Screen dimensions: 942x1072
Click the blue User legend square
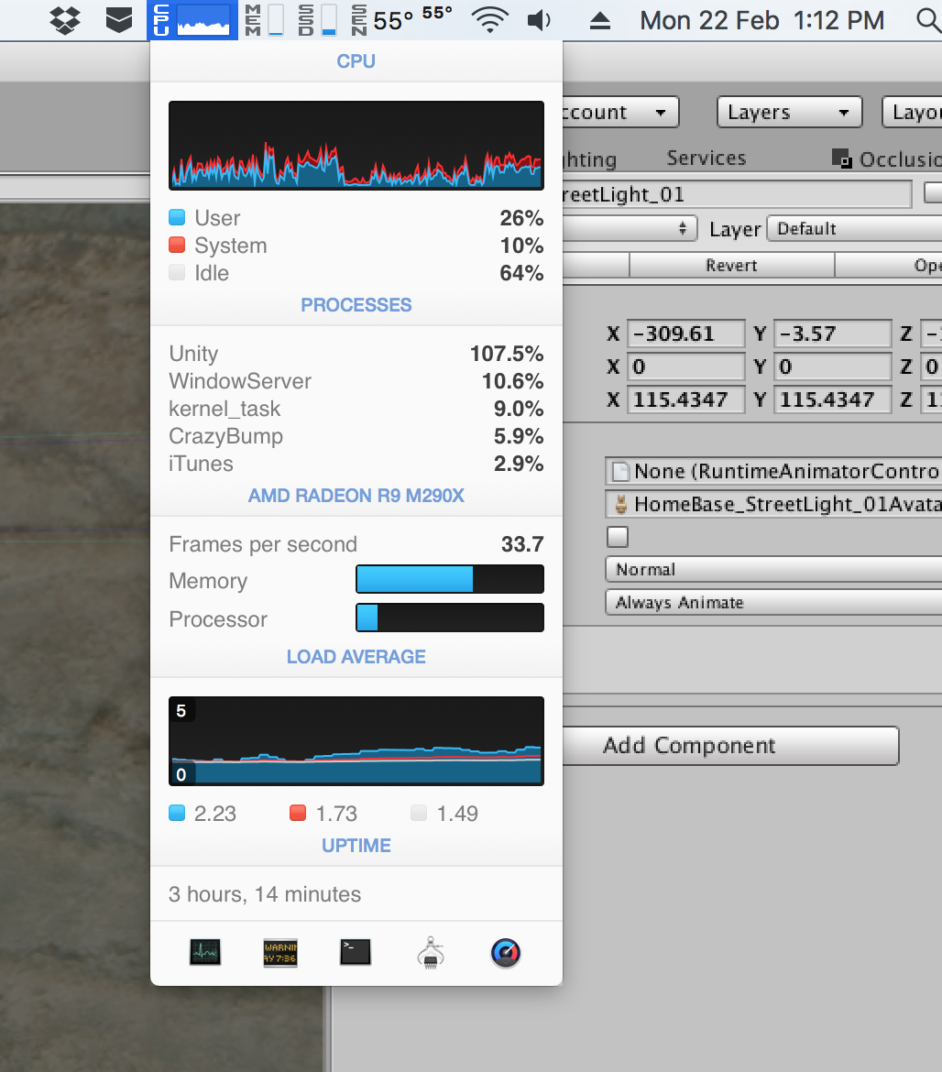pos(177,217)
